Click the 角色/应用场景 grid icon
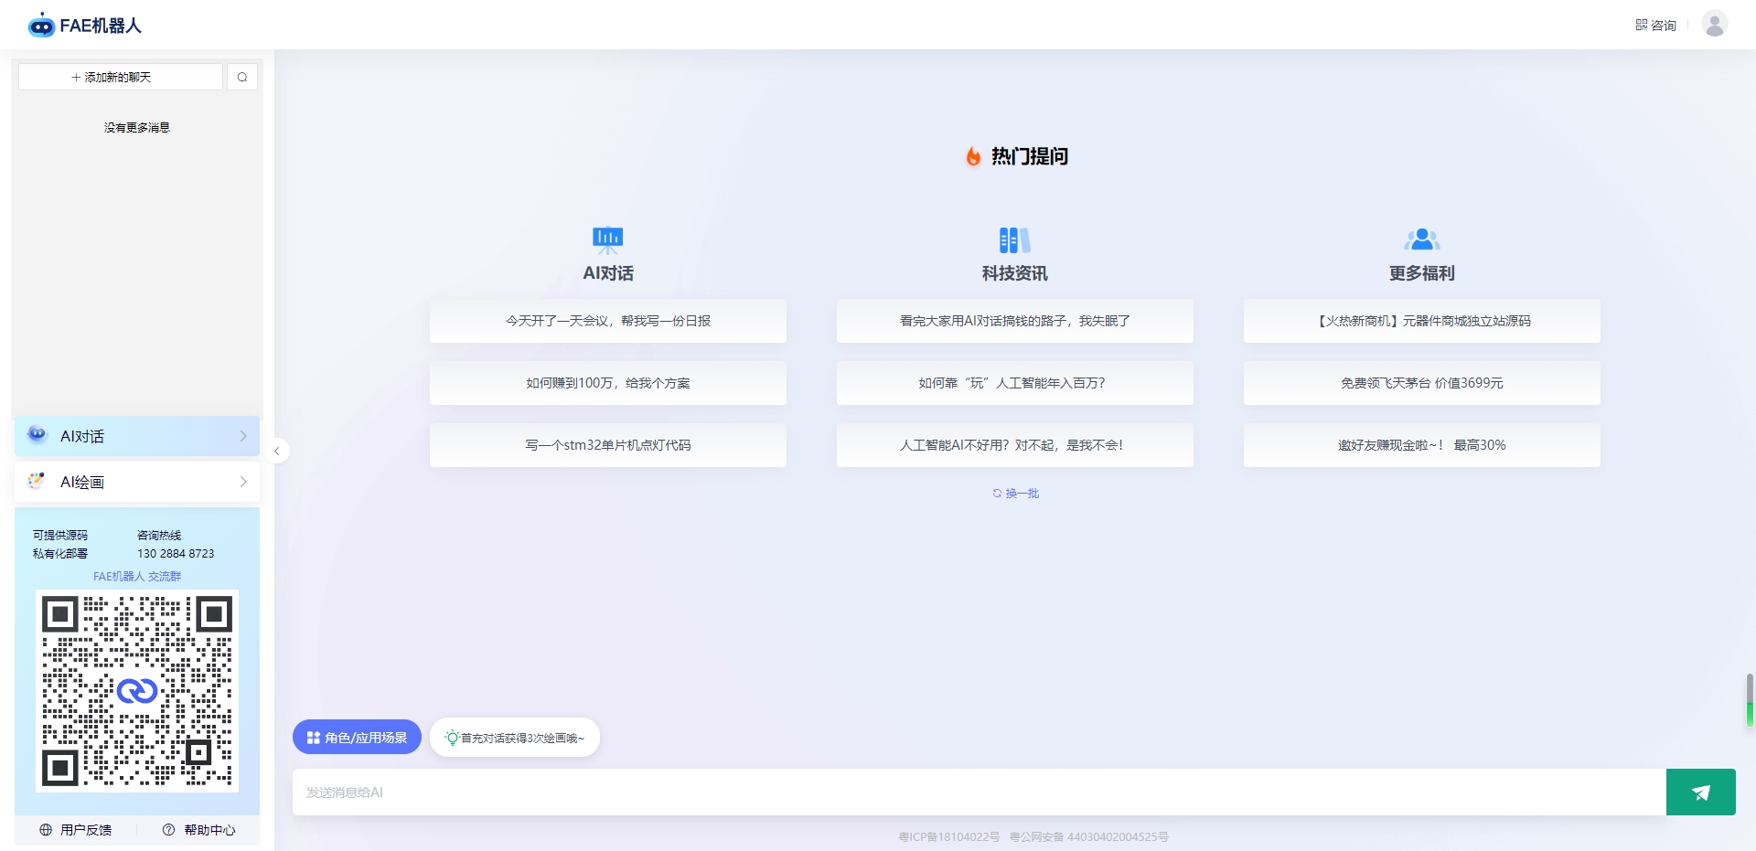1756x851 pixels. tap(315, 737)
